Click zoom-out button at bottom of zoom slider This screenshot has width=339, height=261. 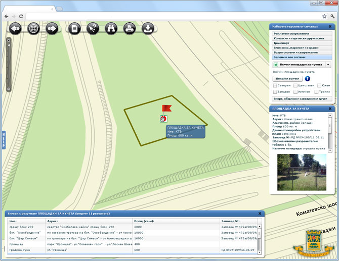pyautogui.click(x=9, y=89)
